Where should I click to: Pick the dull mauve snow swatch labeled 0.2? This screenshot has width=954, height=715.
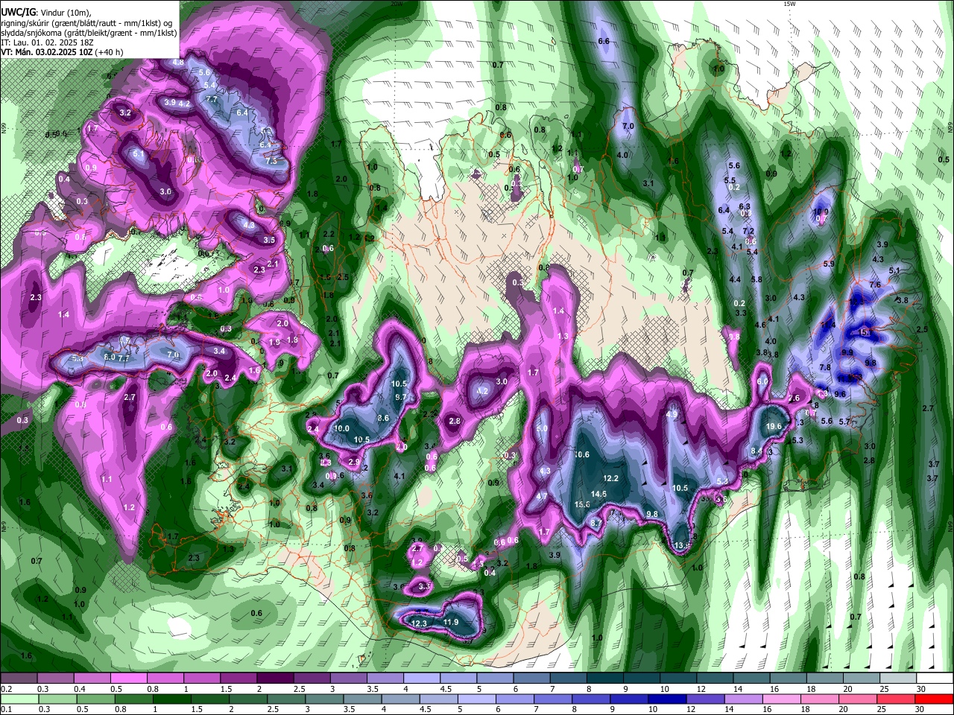pyautogui.click(x=19, y=679)
